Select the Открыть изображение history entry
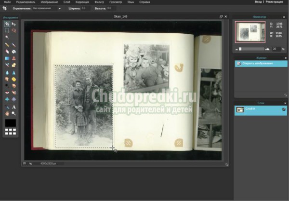Image resolution: width=289 pixels, height=201 pixels. coord(261,64)
